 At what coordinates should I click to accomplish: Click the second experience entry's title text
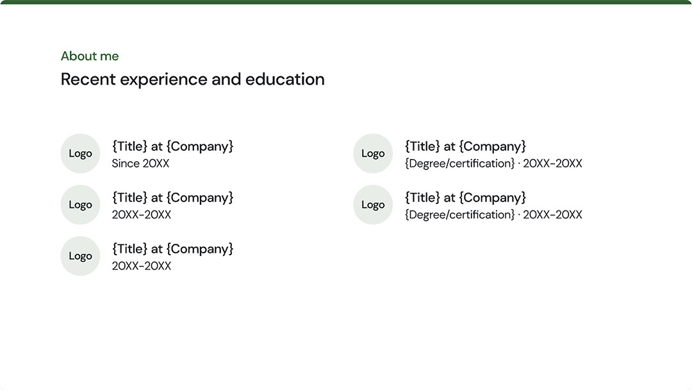click(x=172, y=198)
